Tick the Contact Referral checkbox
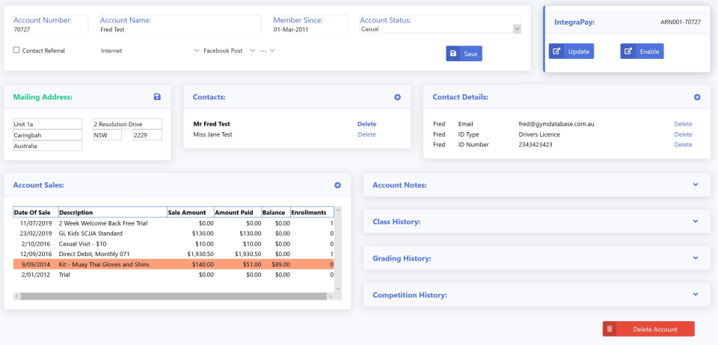This screenshot has height=345, width=718. [x=16, y=50]
